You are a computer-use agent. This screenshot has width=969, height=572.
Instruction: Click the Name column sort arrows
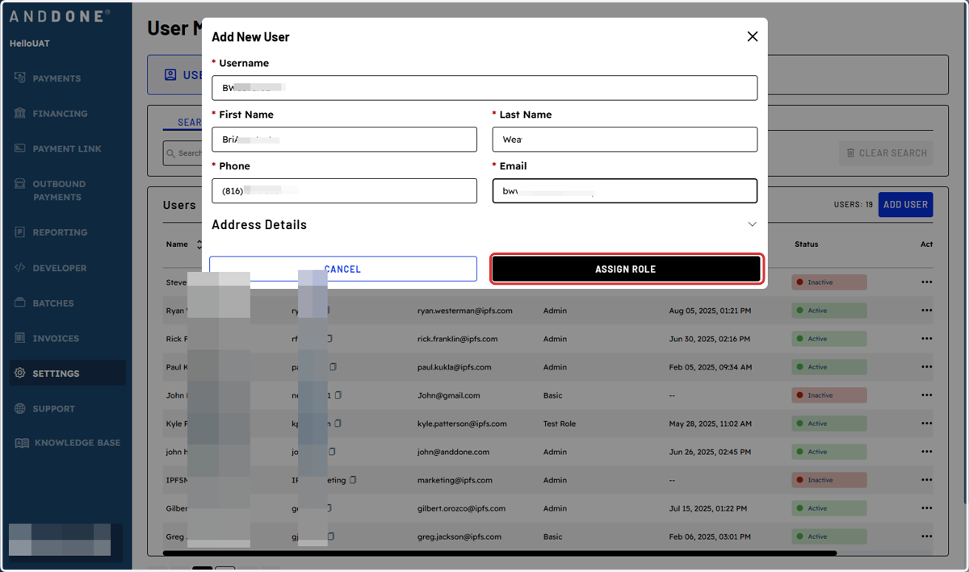pos(199,244)
